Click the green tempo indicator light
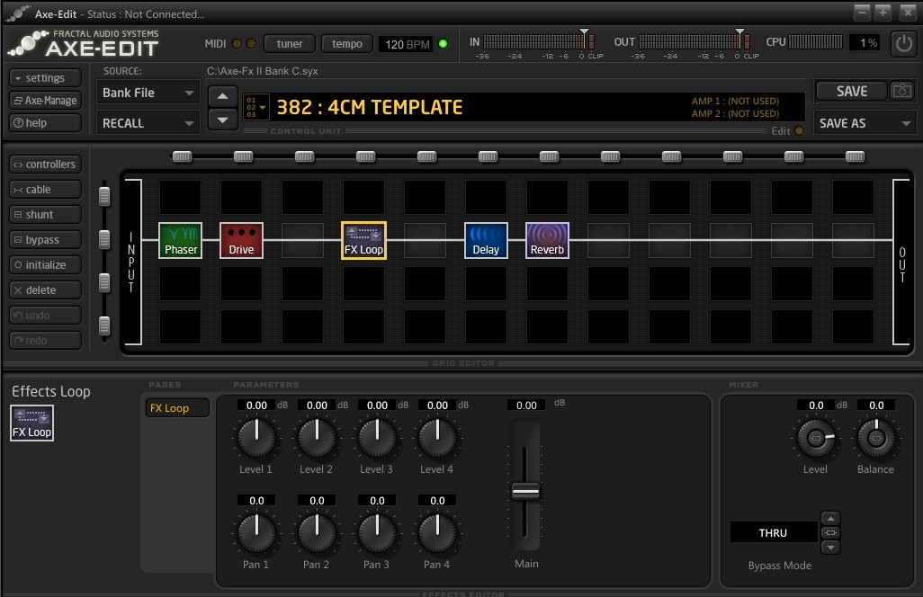This screenshot has width=923, height=597. point(443,43)
